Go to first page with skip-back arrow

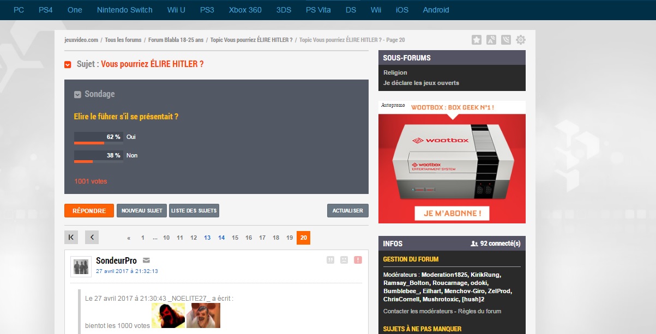[x=71, y=238]
